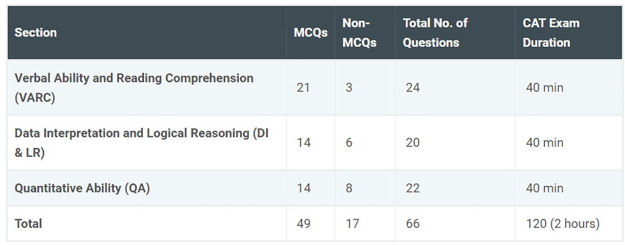
Task: Click the CAT Exam Duration header
Action: (551, 33)
